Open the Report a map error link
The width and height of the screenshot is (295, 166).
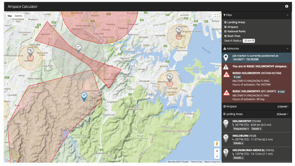[212, 162]
